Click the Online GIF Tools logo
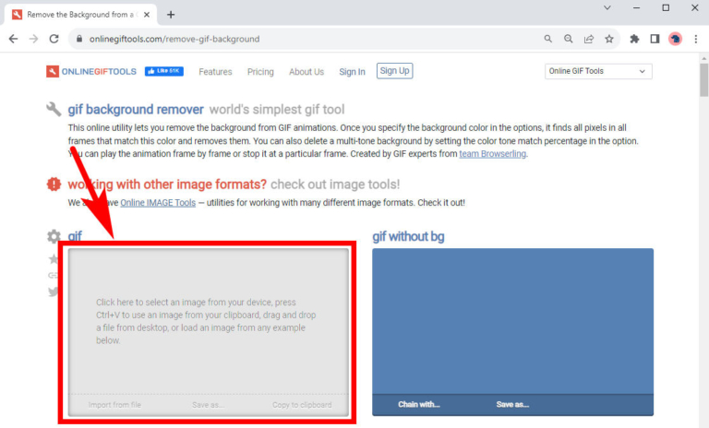The height and width of the screenshot is (428, 709). 92,72
